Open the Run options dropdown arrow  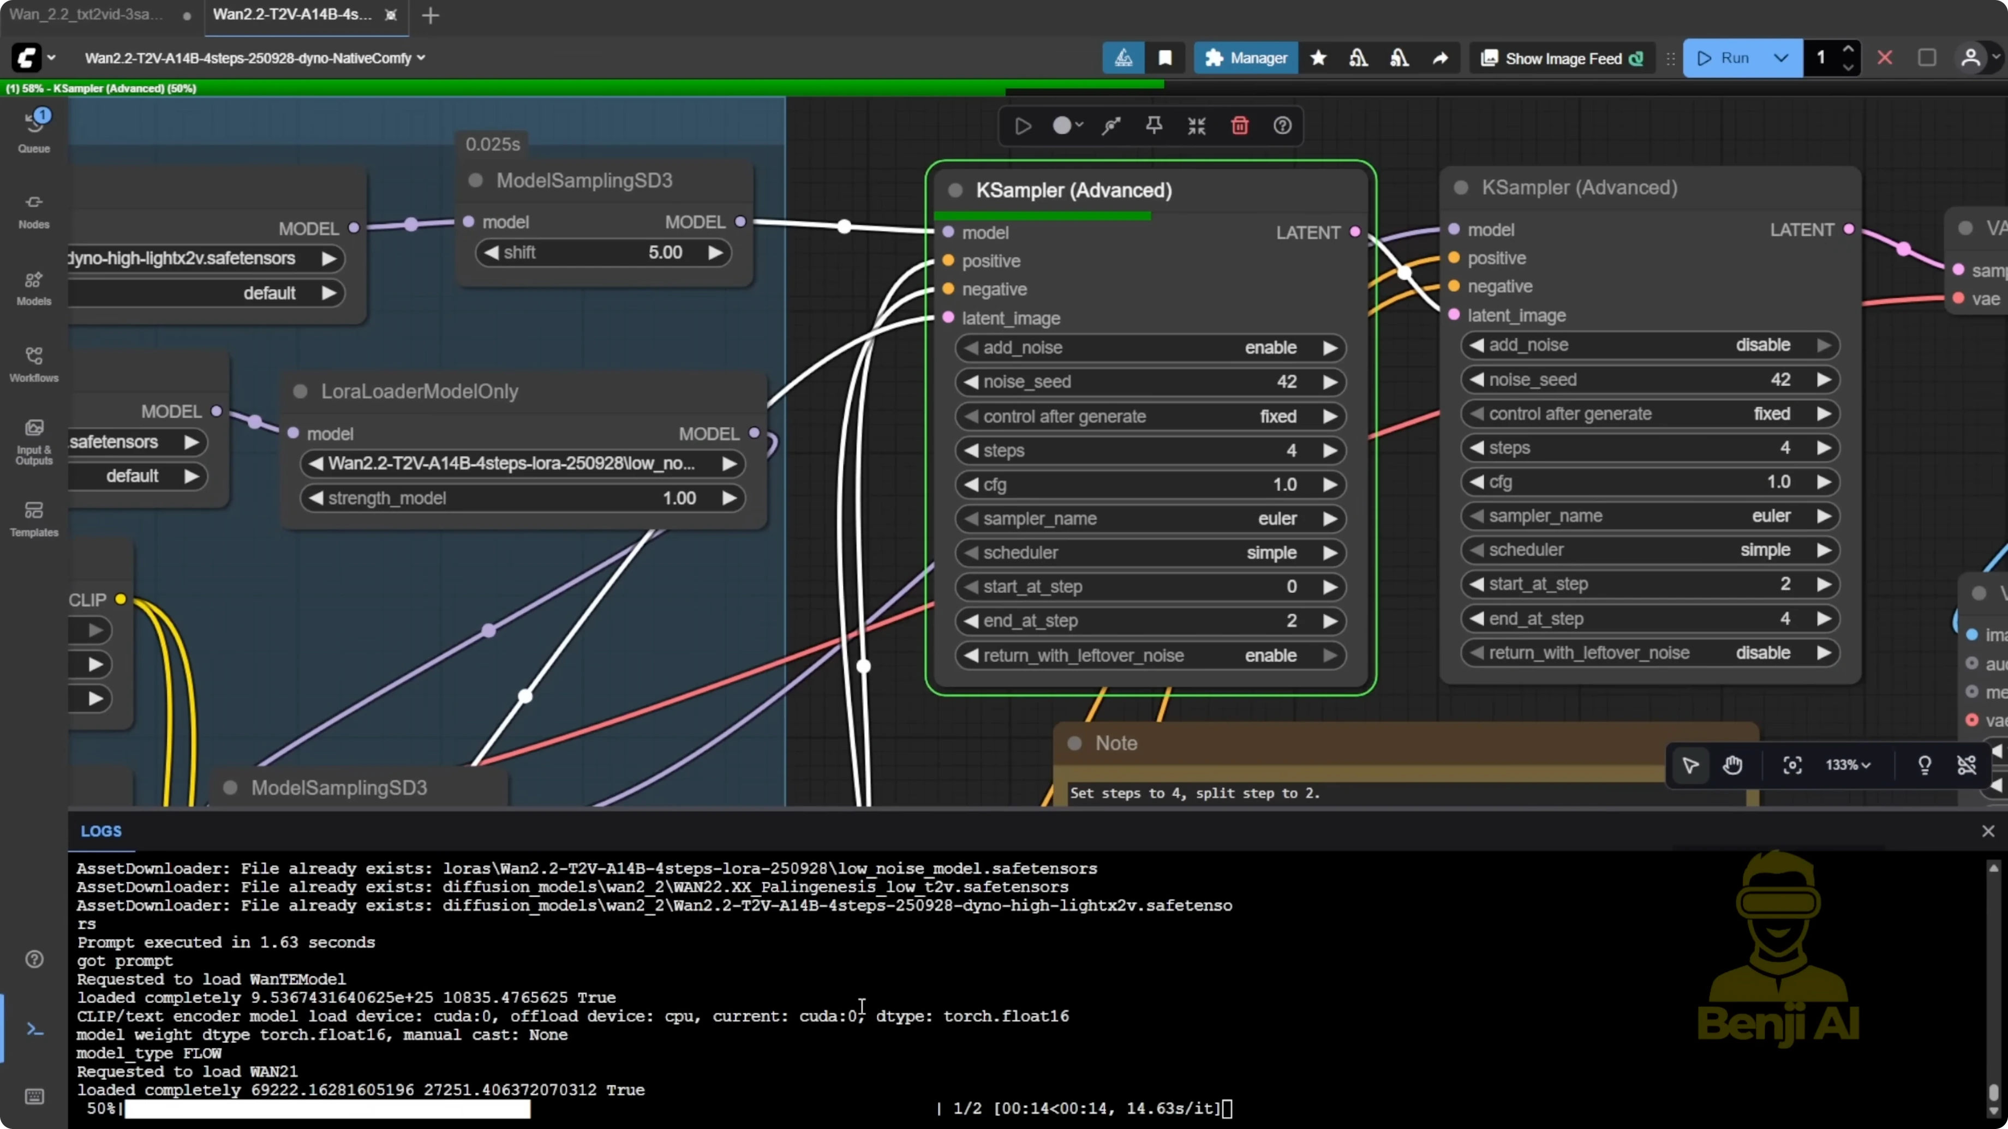[x=1780, y=58]
